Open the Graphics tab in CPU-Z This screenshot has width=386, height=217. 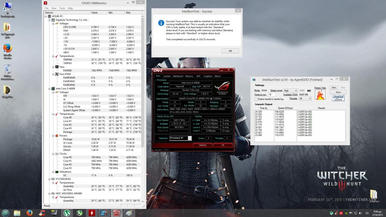pos(208,76)
